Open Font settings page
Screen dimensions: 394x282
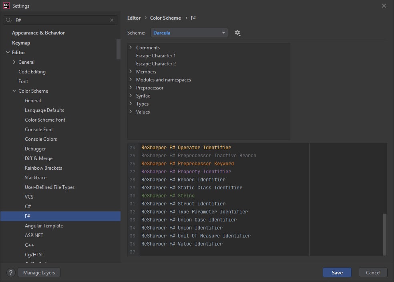[23, 81]
